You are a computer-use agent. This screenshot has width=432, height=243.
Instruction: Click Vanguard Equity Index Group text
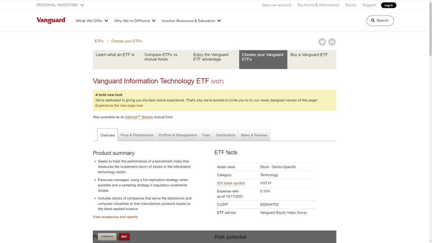click(x=283, y=212)
